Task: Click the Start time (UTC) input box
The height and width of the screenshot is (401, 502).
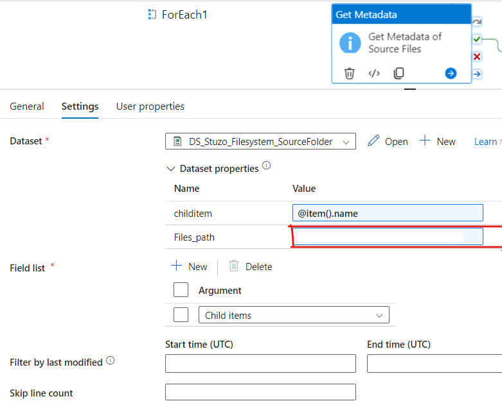Action: click(260, 363)
